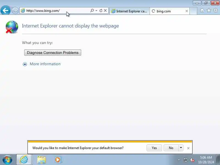Switch to the Internet Explorer ca... tab
The width and height of the screenshot is (220, 165).
130,11
